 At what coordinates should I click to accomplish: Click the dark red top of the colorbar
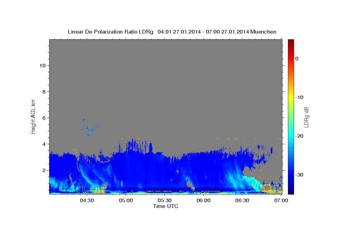tap(291, 42)
